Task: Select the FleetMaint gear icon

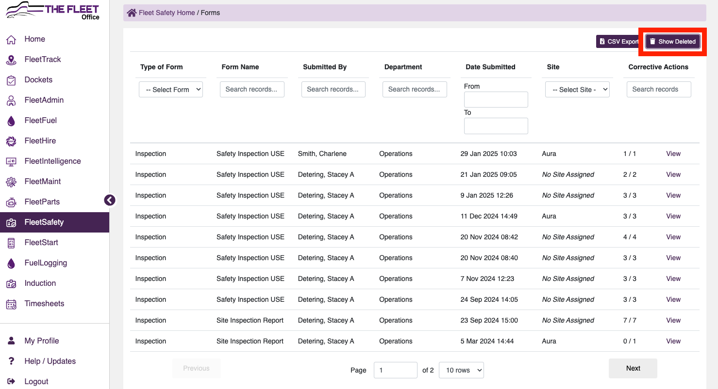Action: click(11, 182)
